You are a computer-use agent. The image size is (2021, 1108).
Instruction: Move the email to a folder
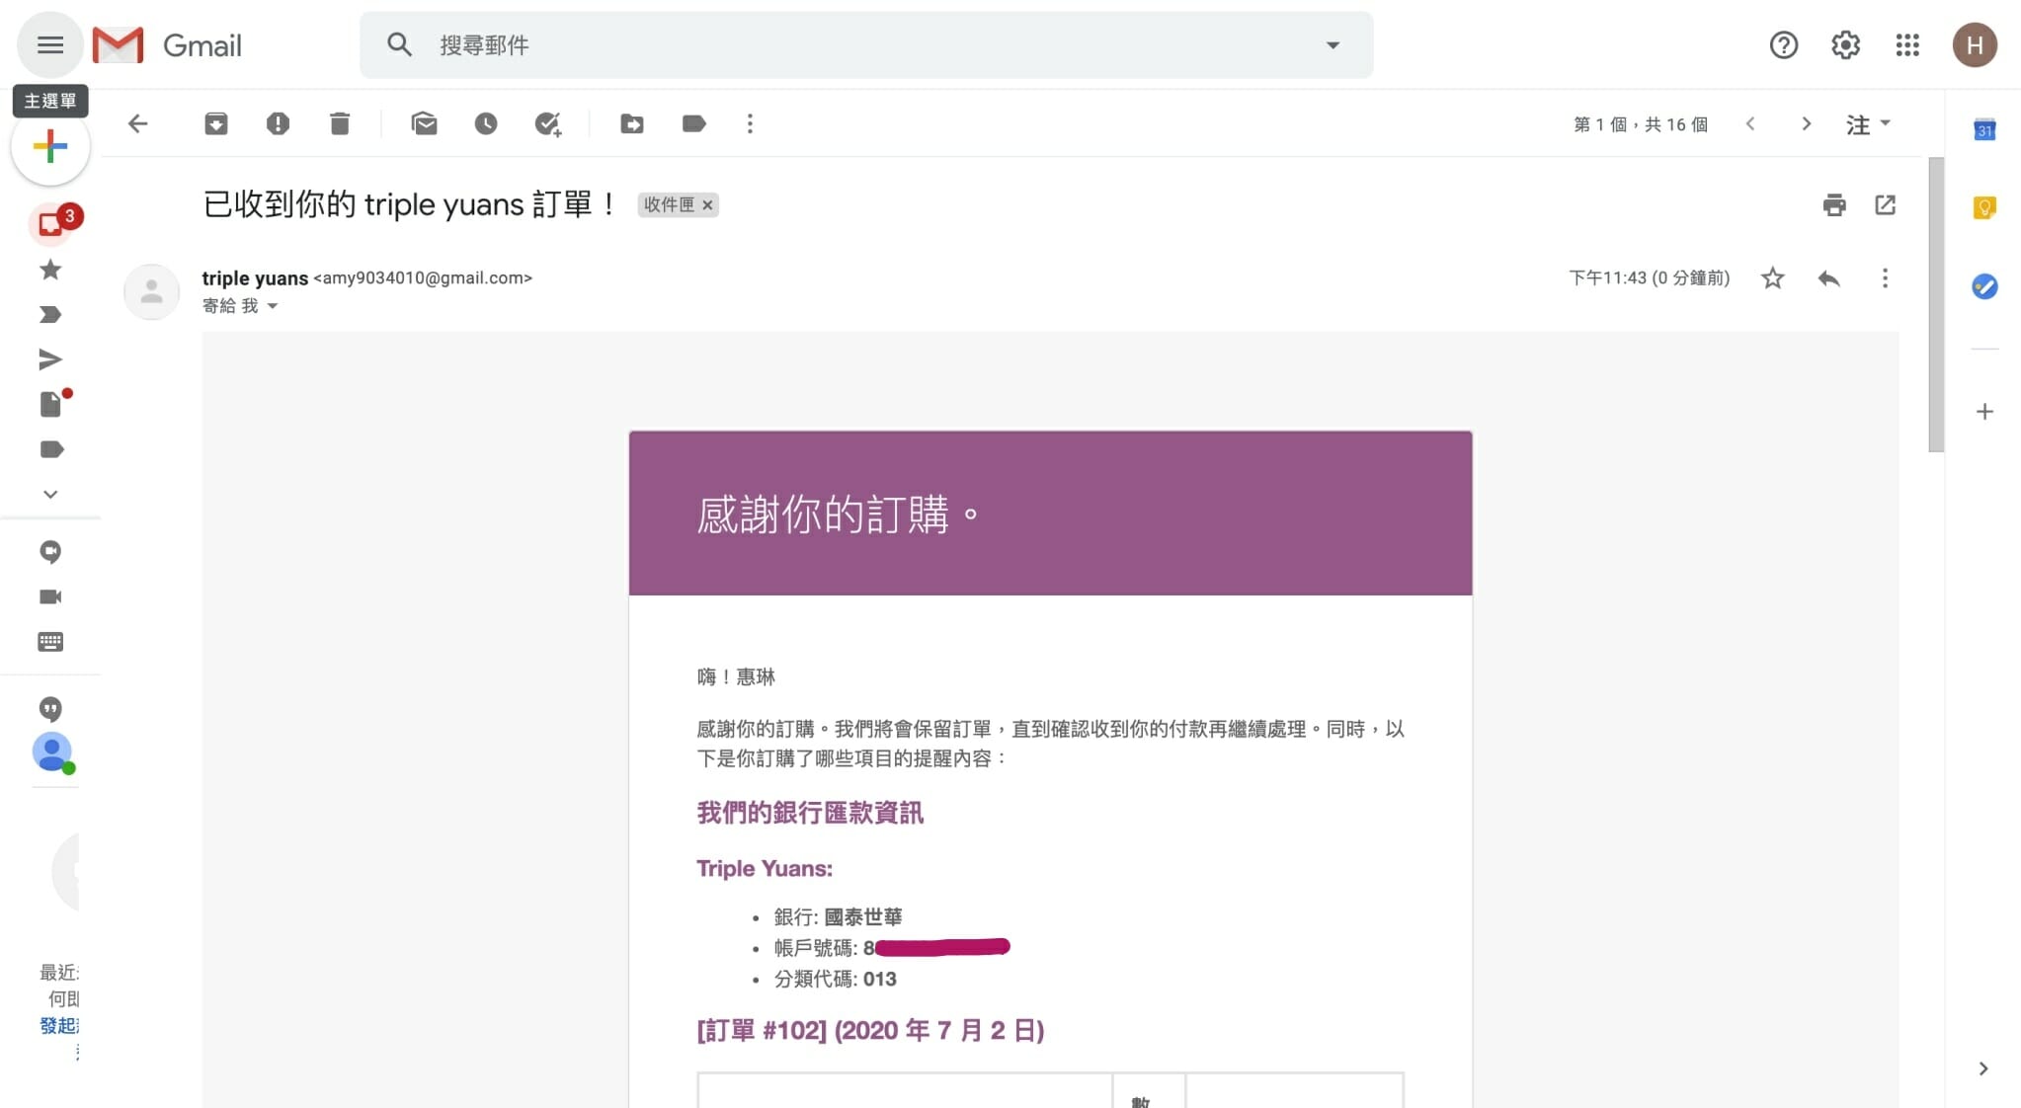[632, 123]
